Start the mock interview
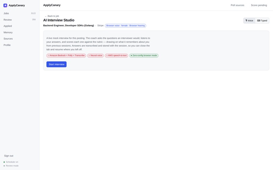 57,64
